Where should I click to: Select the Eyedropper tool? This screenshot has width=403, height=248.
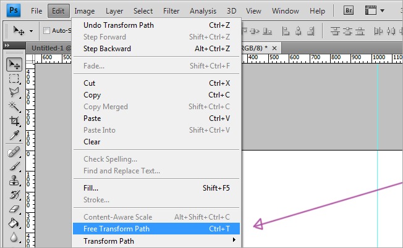[14, 136]
